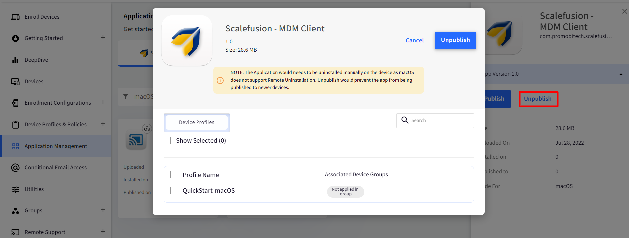Click the screen-cast app icon in background card
This screenshot has width=629, height=238.
point(136,140)
